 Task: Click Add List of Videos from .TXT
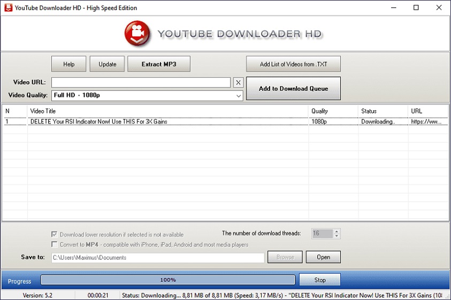[x=293, y=64]
